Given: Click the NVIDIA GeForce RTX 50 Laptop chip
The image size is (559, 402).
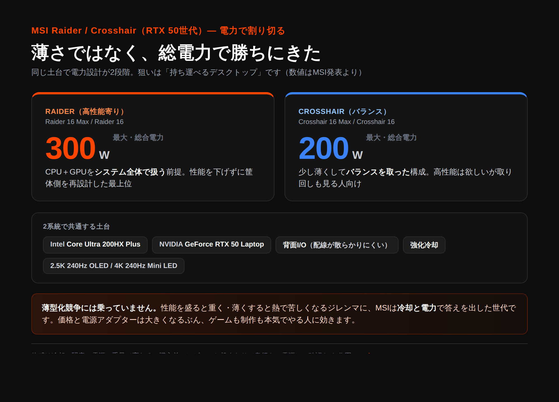Looking at the screenshot, I should pos(211,245).
